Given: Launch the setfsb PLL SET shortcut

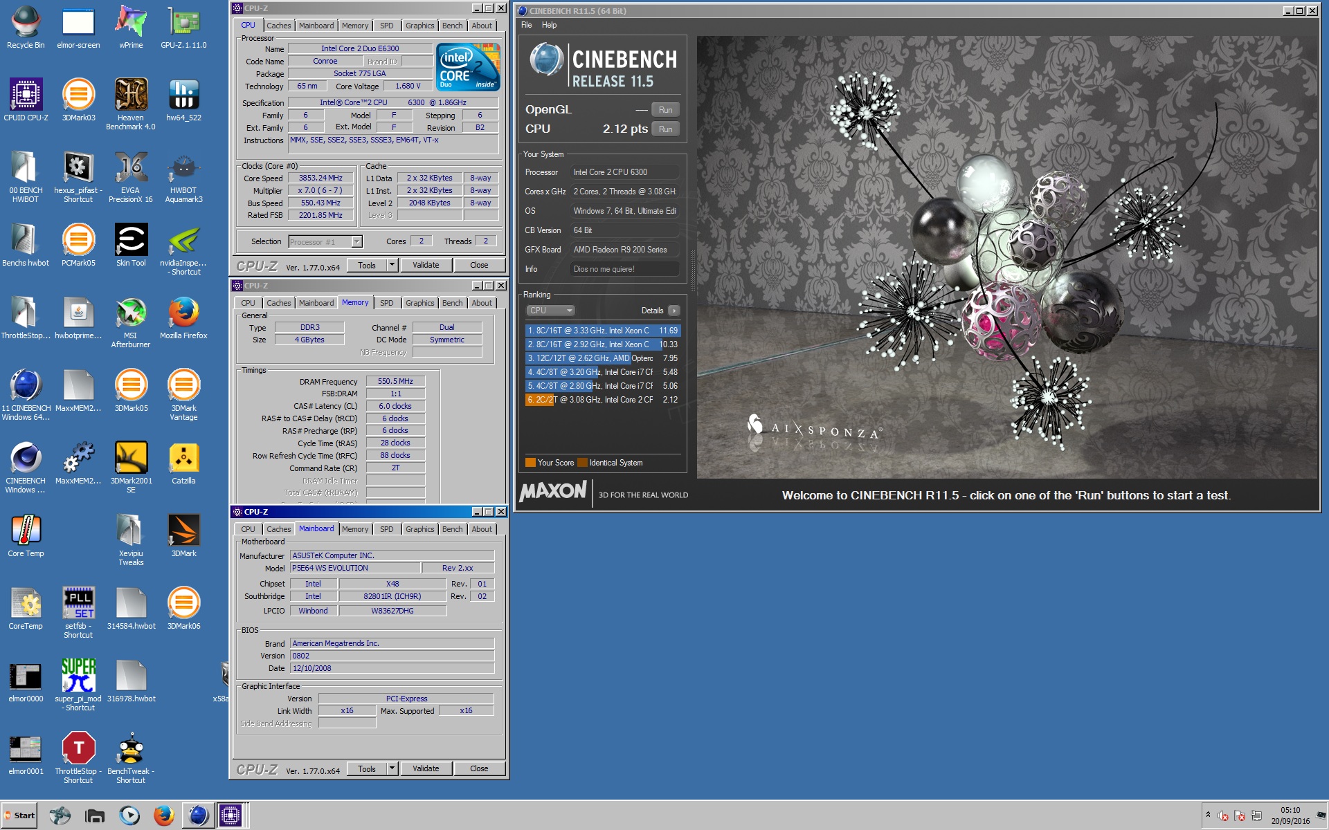Looking at the screenshot, I should (x=78, y=612).
